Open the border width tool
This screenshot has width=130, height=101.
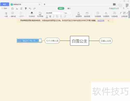98,15
